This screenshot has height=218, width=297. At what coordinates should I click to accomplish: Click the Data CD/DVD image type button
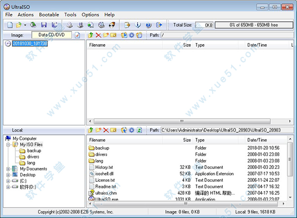(x=52, y=35)
